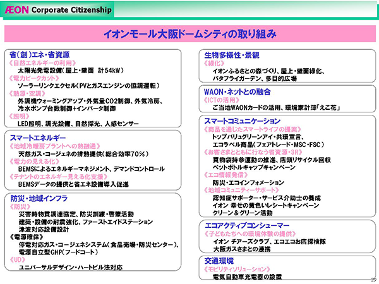
Task: Select the line starting 'BEMSによるエネルギーマネジメント'
Action: click(x=92, y=169)
